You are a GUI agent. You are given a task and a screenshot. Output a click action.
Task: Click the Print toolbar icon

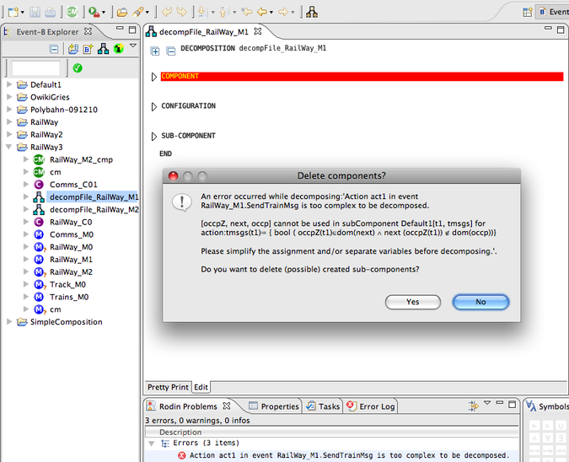(50, 12)
